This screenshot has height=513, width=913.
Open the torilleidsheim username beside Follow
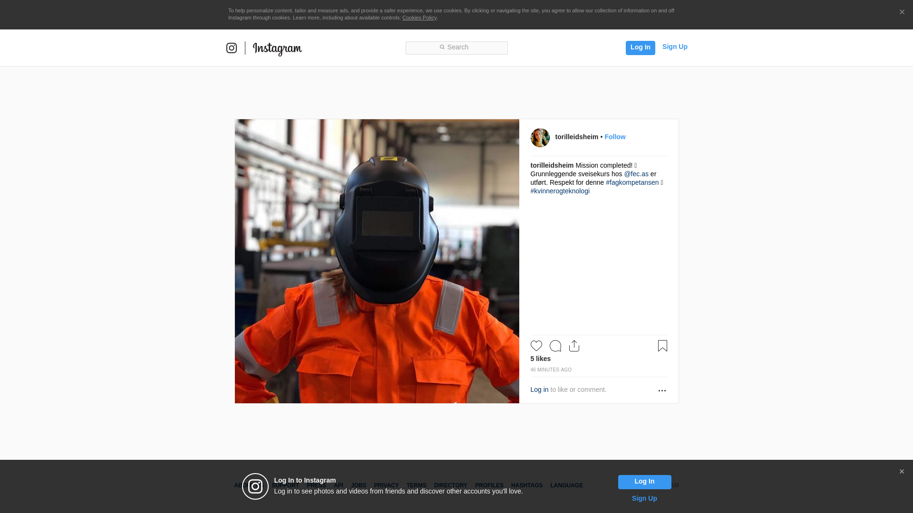[577, 137]
